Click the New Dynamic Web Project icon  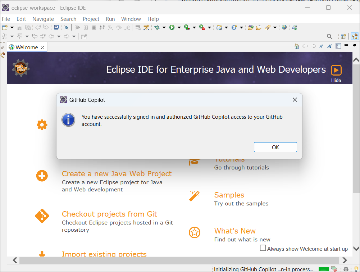(x=219, y=28)
